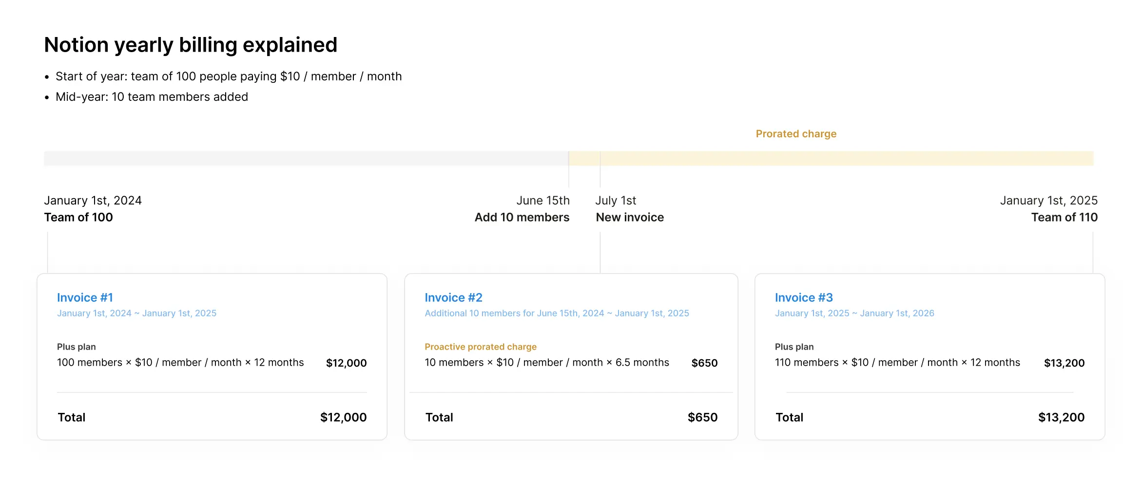Click the "January 1st, 2025" timeline end label
Screen dimensions: 1142x483
click(1048, 201)
